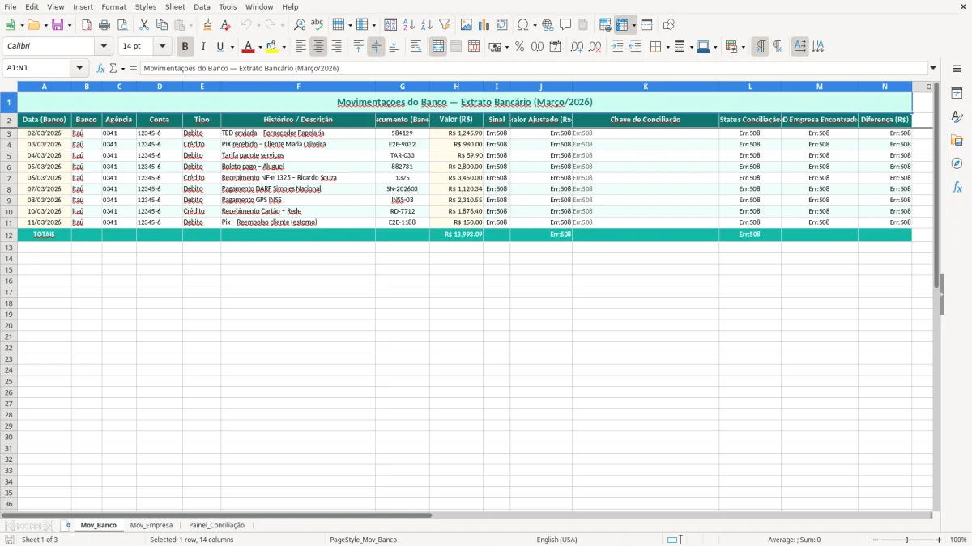Open Name Box dropdown arrow

[x=79, y=69]
